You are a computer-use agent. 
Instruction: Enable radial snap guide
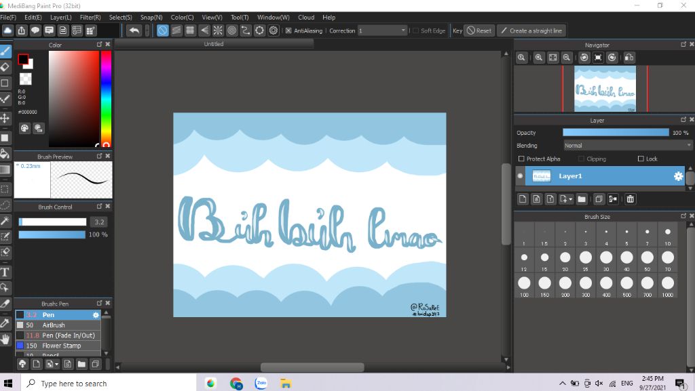(218, 30)
